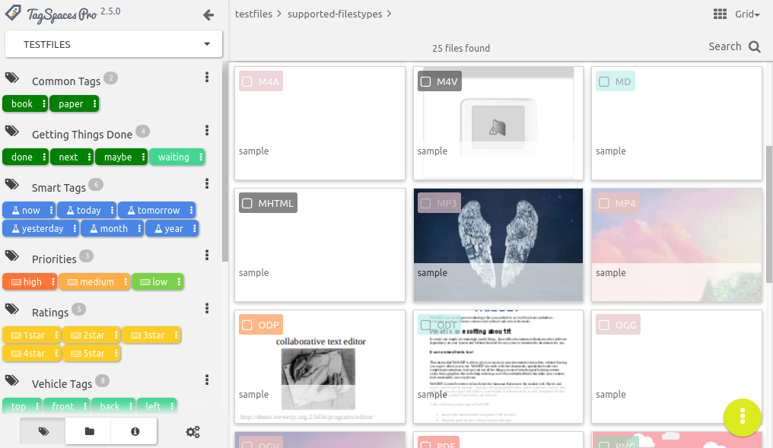Select the OGG file checkbox
773x448 pixels.
coord(604,325)
